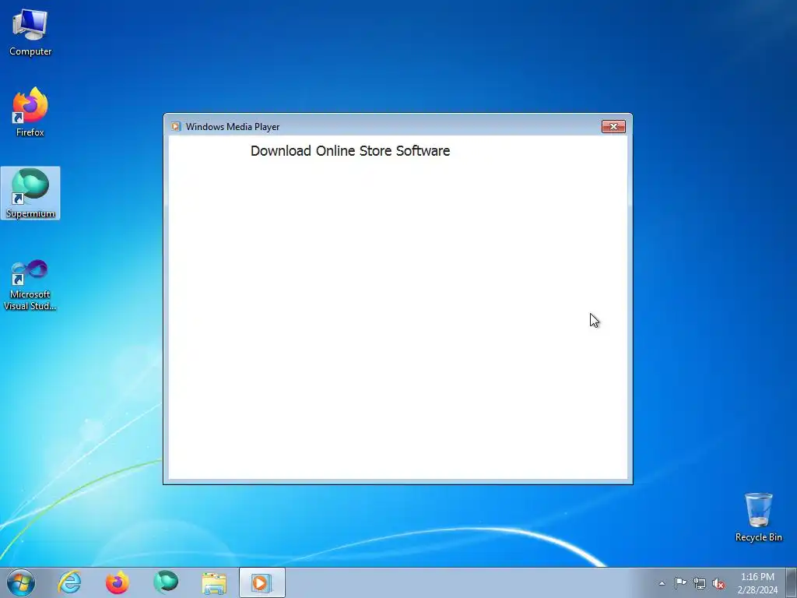Launch Supermium from the taskbar
This screenshot has width=797, height=598.
(166, 582)
